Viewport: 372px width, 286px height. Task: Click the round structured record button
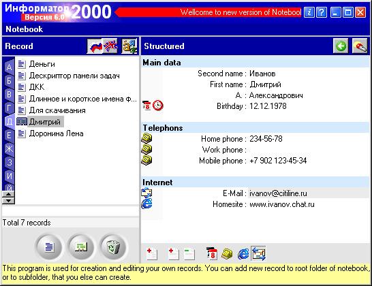[x=81, y=247]
